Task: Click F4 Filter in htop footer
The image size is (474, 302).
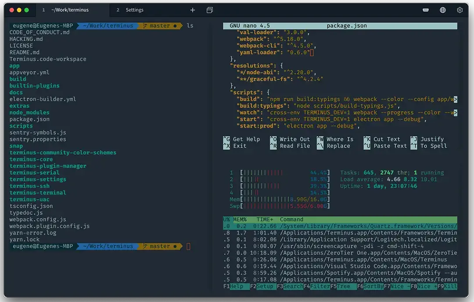Action: [x=317, y=286]
